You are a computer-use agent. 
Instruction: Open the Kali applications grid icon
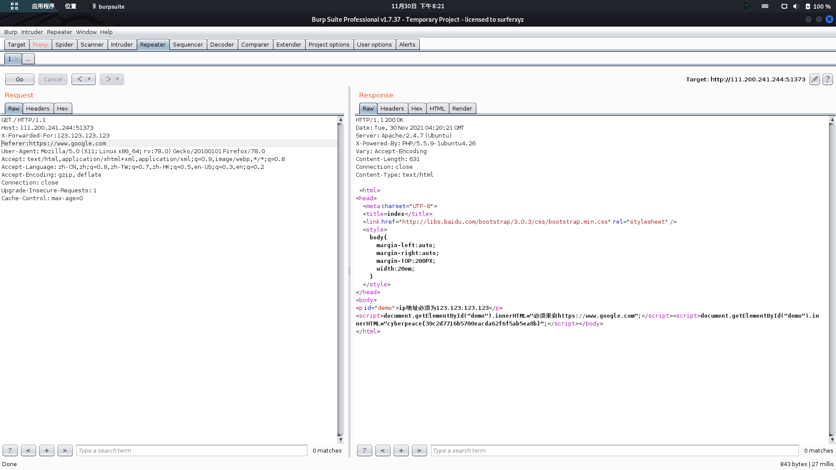[x=14, y=6]
